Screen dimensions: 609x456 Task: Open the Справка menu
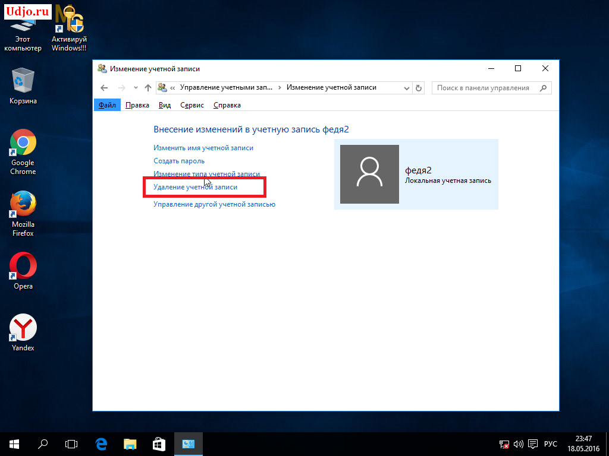click(x=227, y=105)
